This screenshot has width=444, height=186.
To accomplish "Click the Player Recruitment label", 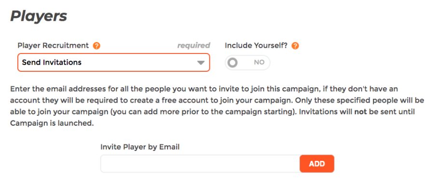I will pyautogui.click(x=53, y=45).
